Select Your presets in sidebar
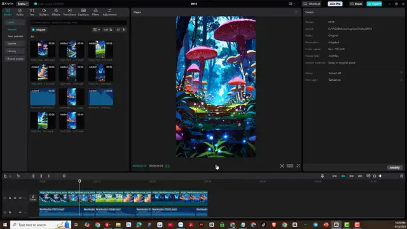 15,36
